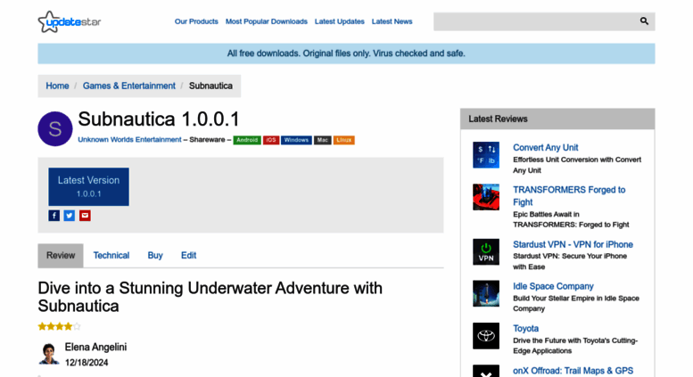Image resolution: width=693 pixels, height=377 pixels.
Task: Open Idle Space Company review link
Action: [553, 286]
